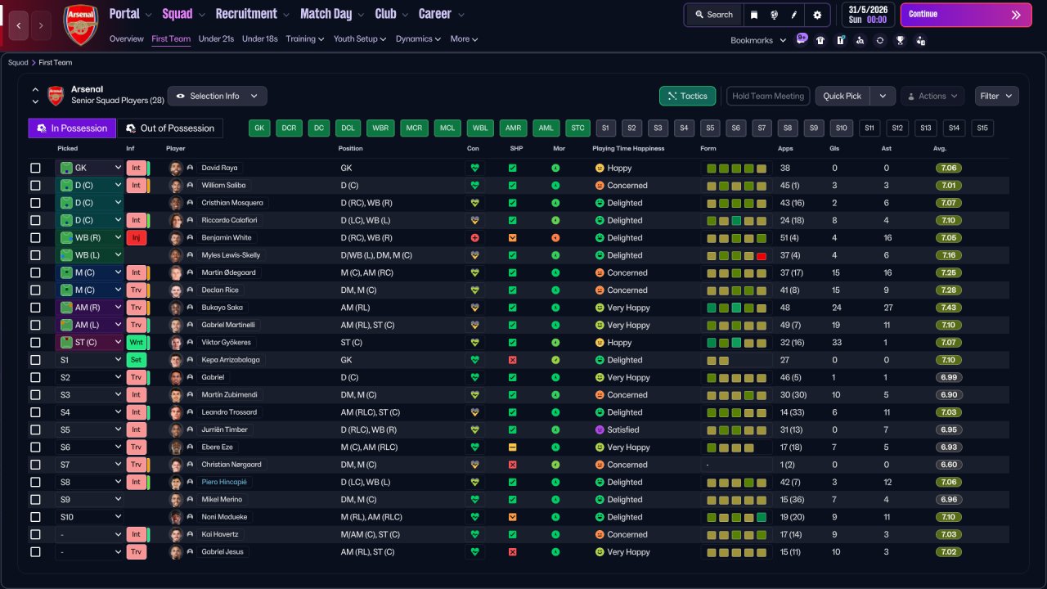
Task: Click the Wnt badge for Viktor Gyökeres
Action: click(x=137, y=342)
